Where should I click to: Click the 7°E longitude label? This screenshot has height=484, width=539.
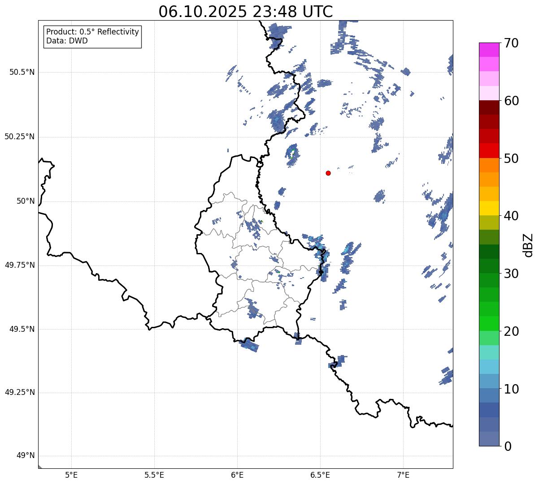coord(403,475)
